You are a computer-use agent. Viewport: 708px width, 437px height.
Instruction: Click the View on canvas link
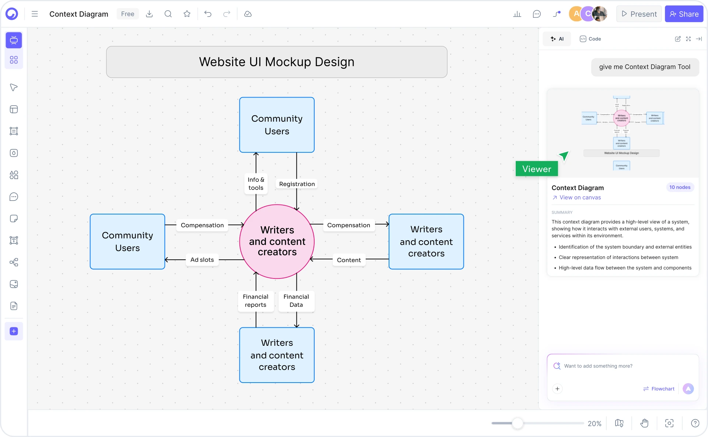tap(579, 198)
